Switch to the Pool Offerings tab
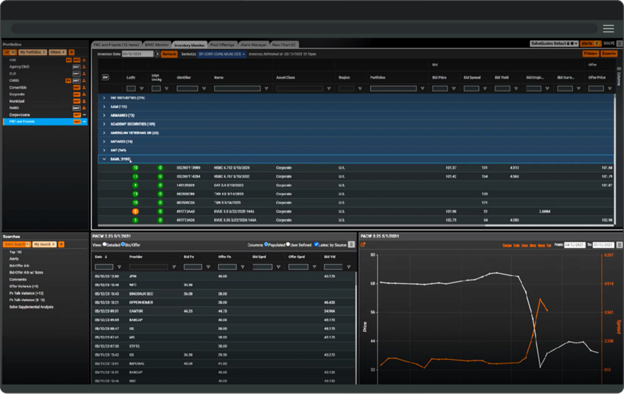The height and width of the screenshot is (394, 624). pos(222,44)
